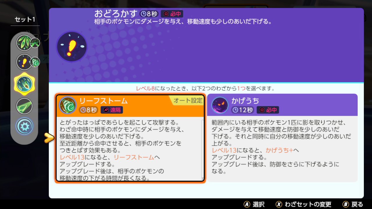This screenshot has height=209, width=372.
Task: Click the B button icon beside 戻る
Action: pyautogui.click(x=346, y=204)
